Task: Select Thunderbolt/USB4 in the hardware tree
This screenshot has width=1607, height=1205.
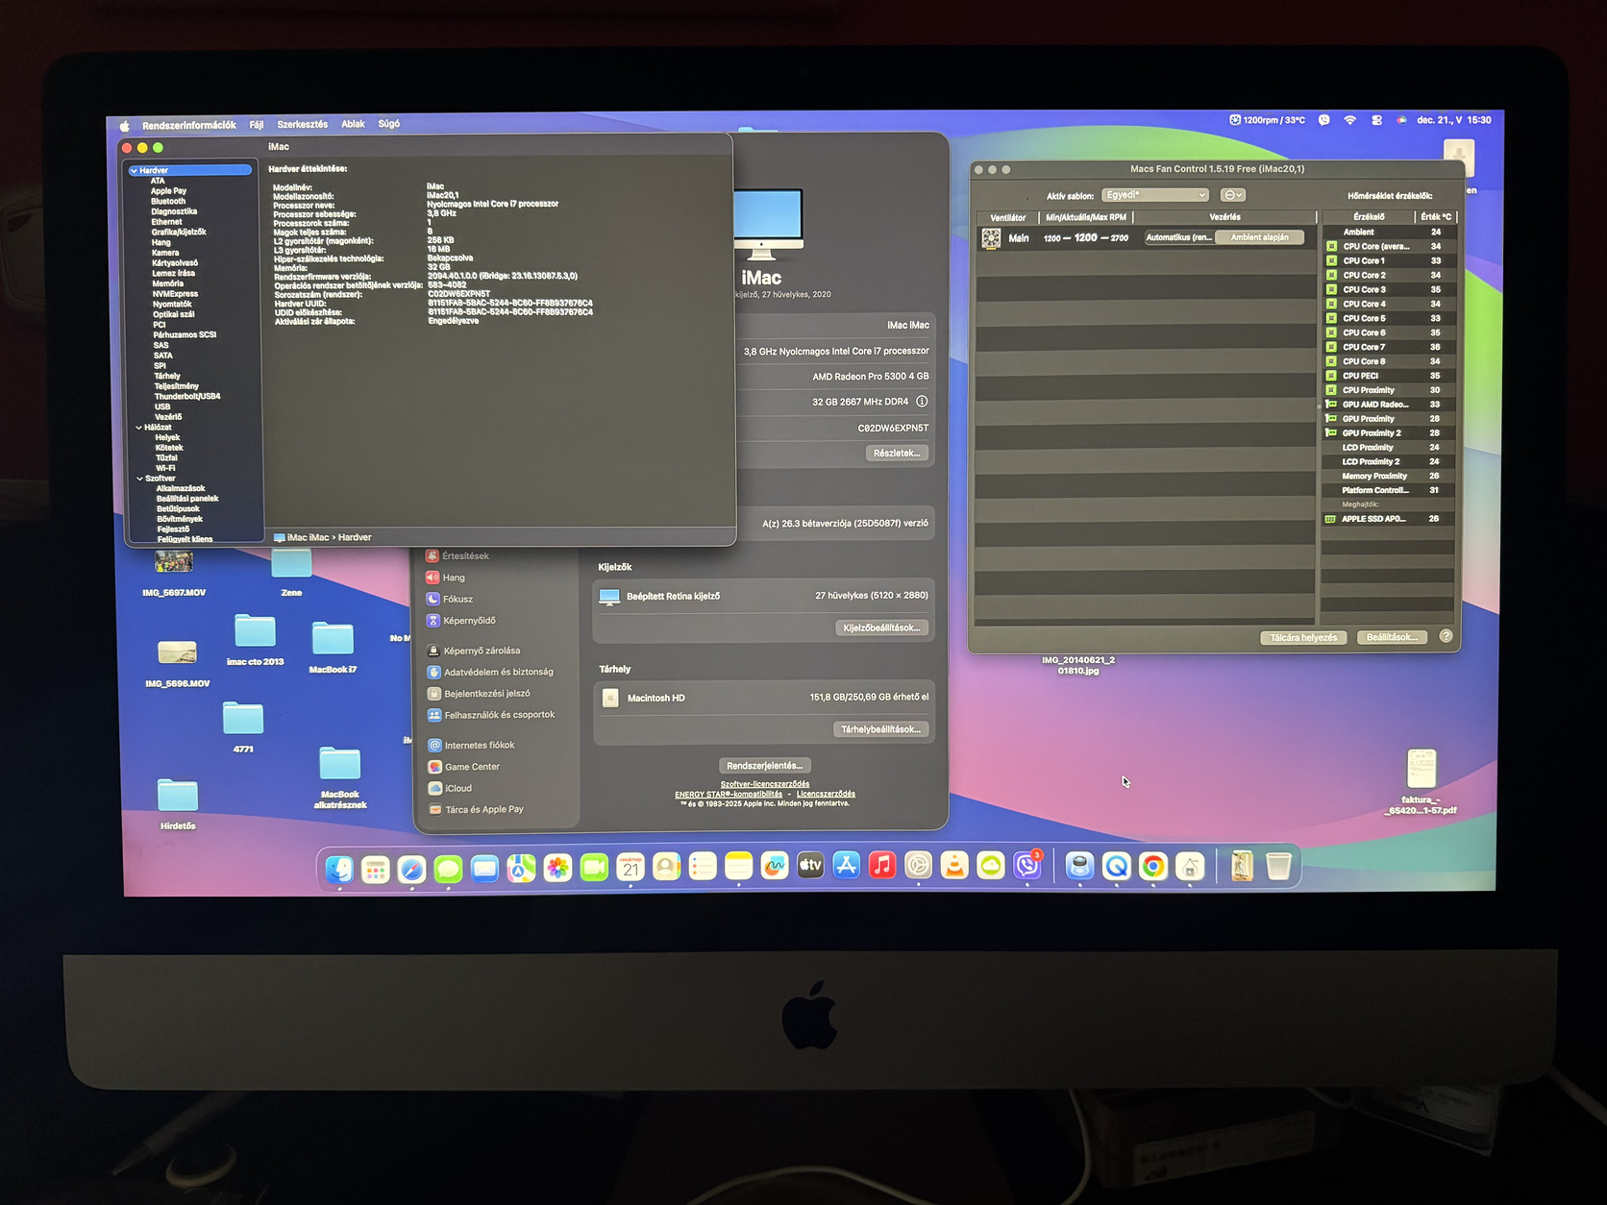Action: pos(187,396)
